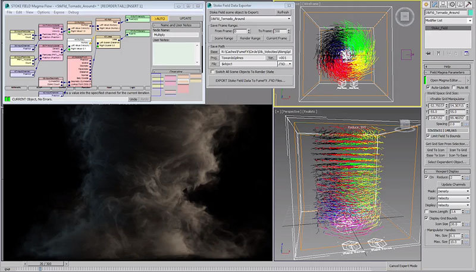Click the object color swatch beside name

(x=470, y=11)
